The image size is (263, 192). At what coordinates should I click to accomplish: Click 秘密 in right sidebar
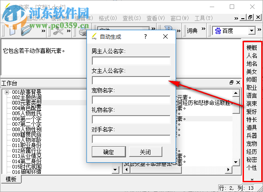pyautogui.click(x=251, y=160)
